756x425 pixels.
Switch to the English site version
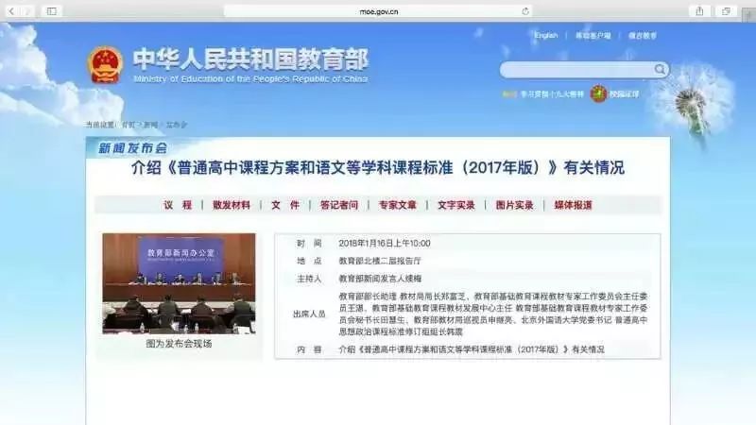click(x=546, y=36)
